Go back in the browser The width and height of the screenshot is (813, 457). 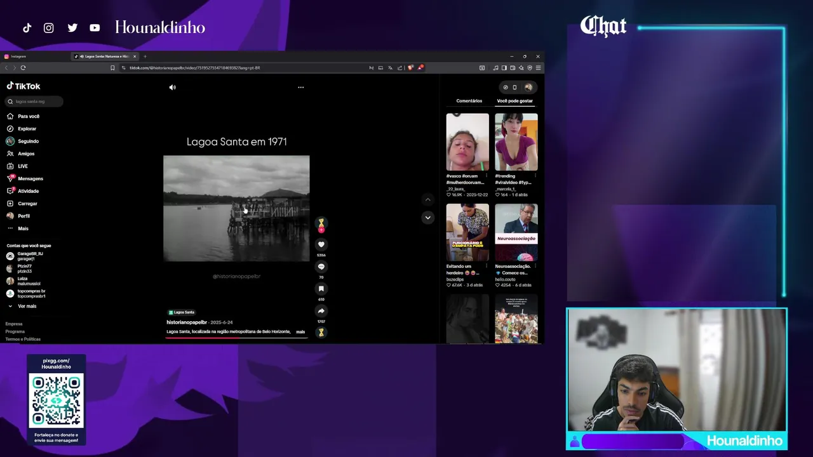click(6, 68)
